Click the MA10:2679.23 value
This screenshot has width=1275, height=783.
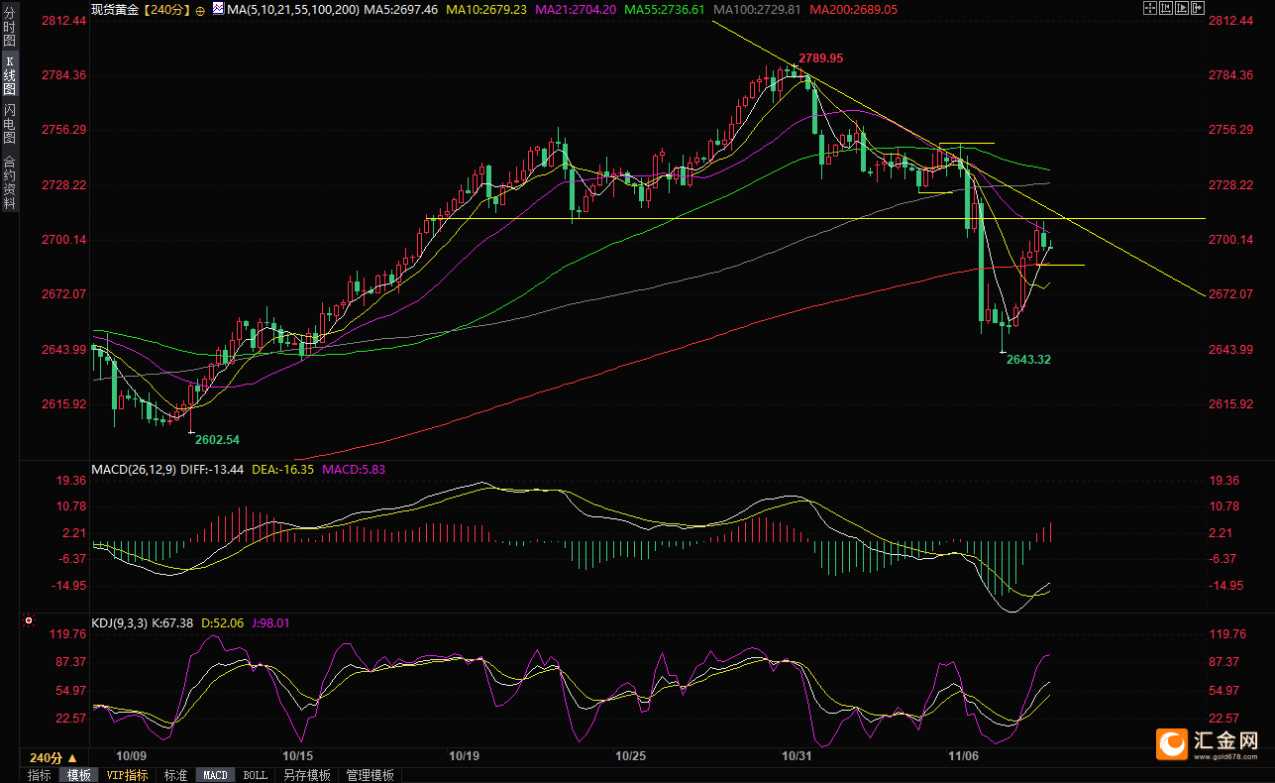coord(486,9)
